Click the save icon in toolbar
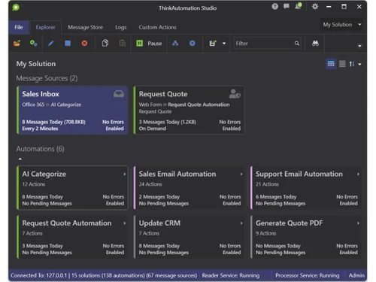 [x=212, y=44]
